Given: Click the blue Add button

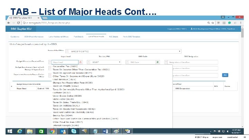Looking at the screenshot, I should (225, 75).
